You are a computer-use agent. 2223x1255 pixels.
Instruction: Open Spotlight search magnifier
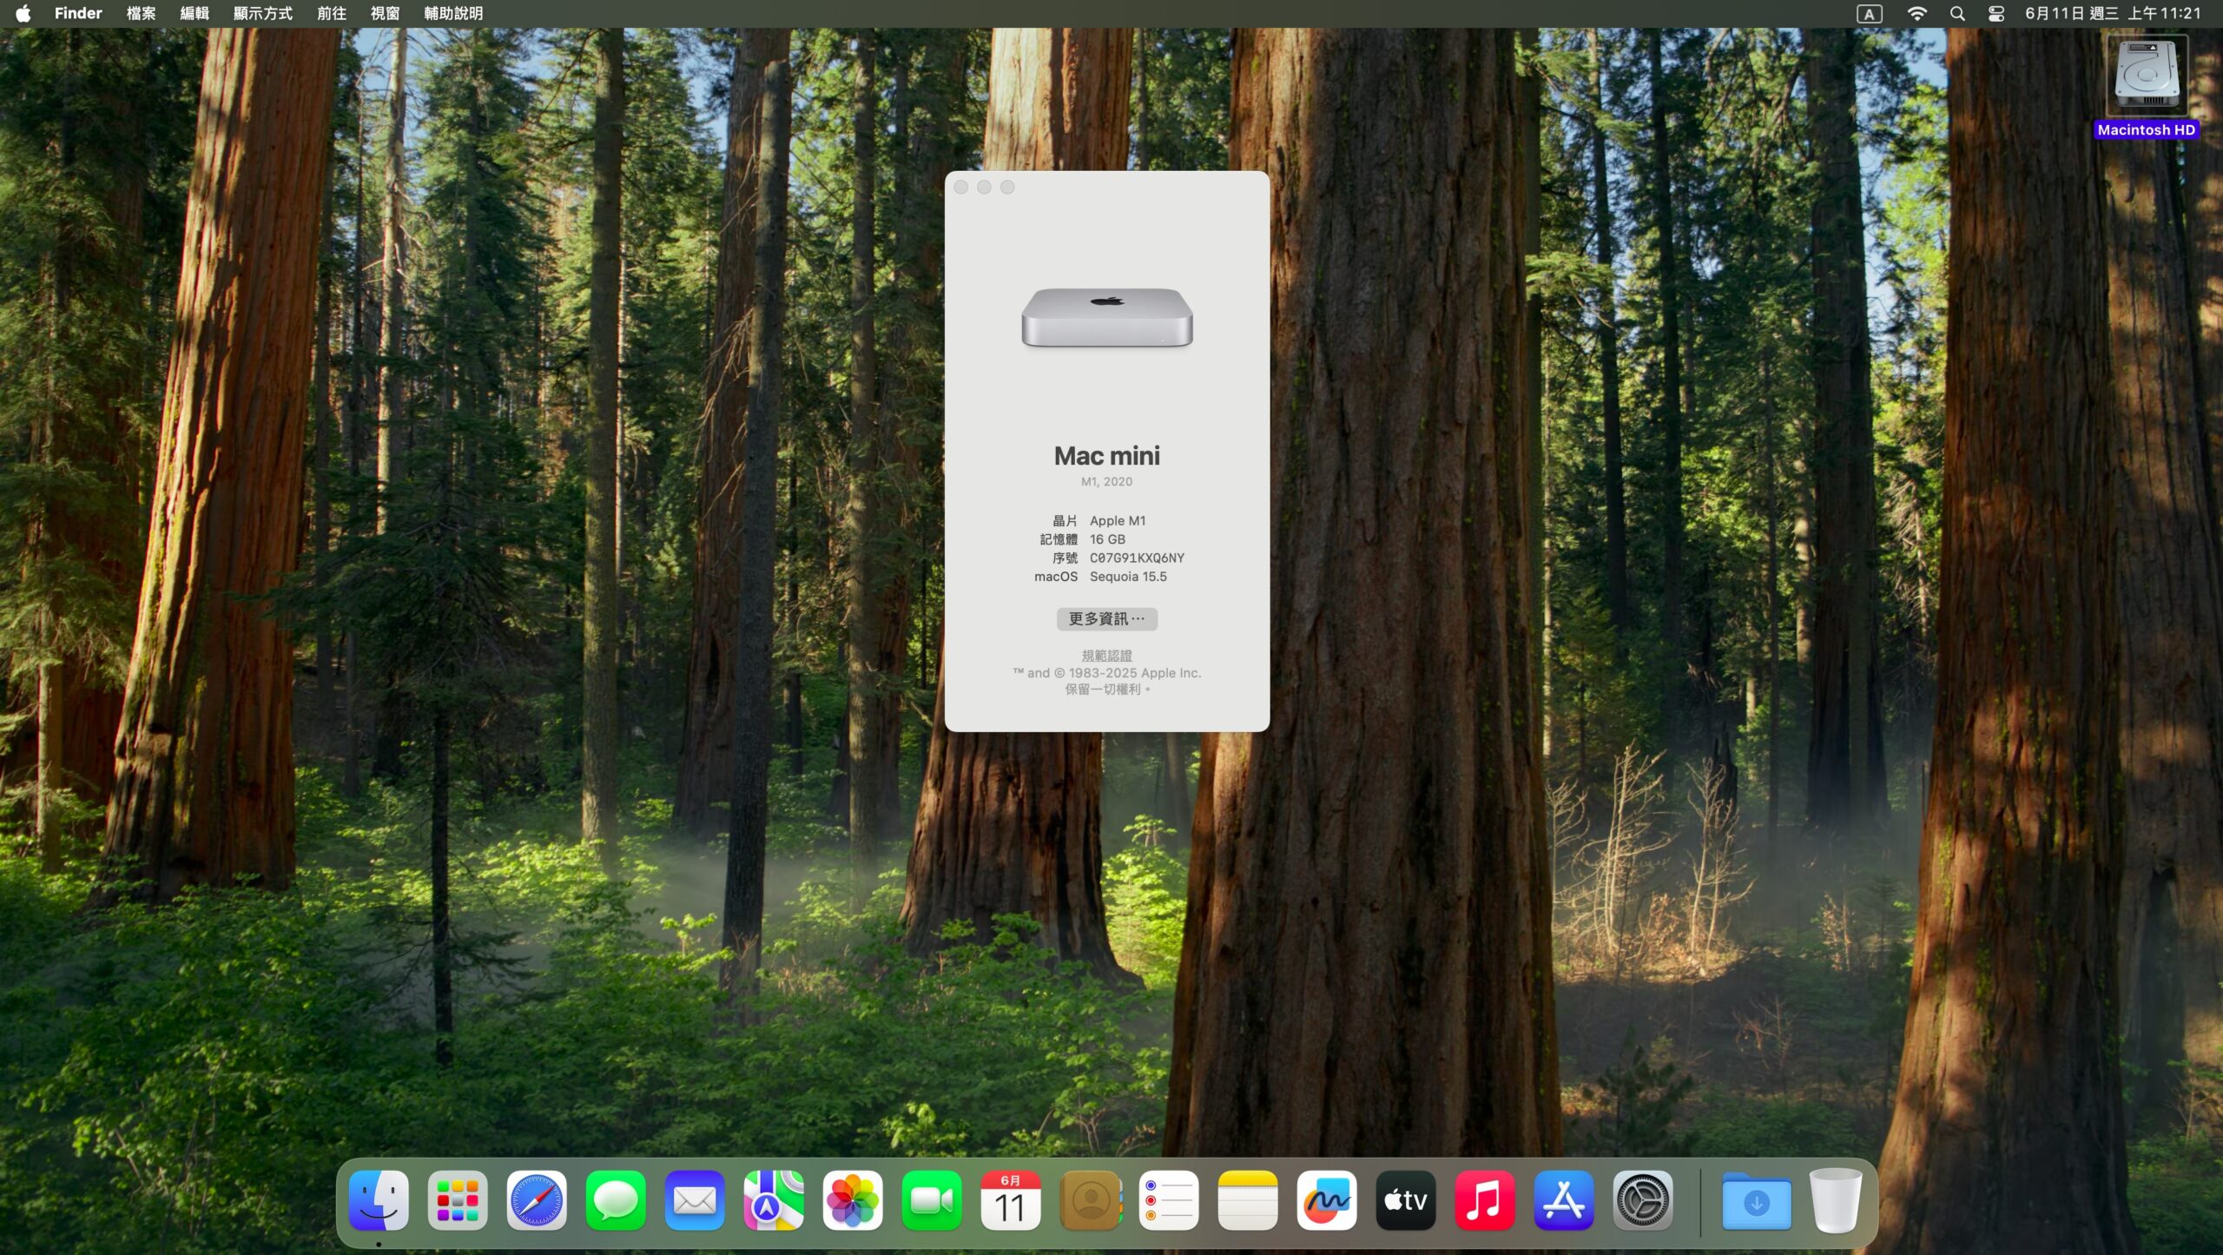click(1957, 13)
